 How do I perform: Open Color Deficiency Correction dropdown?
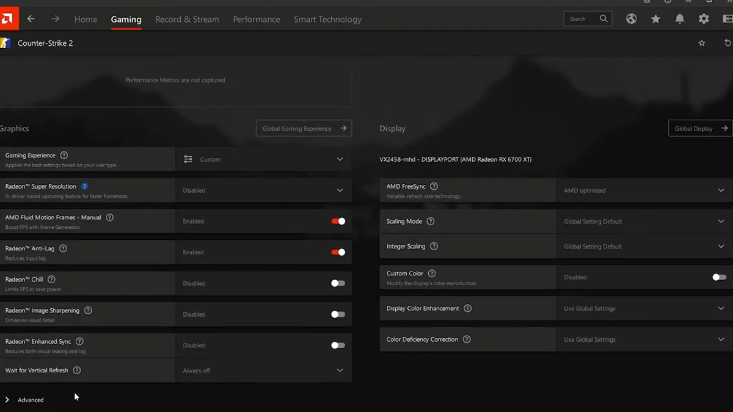coord(644,339)
